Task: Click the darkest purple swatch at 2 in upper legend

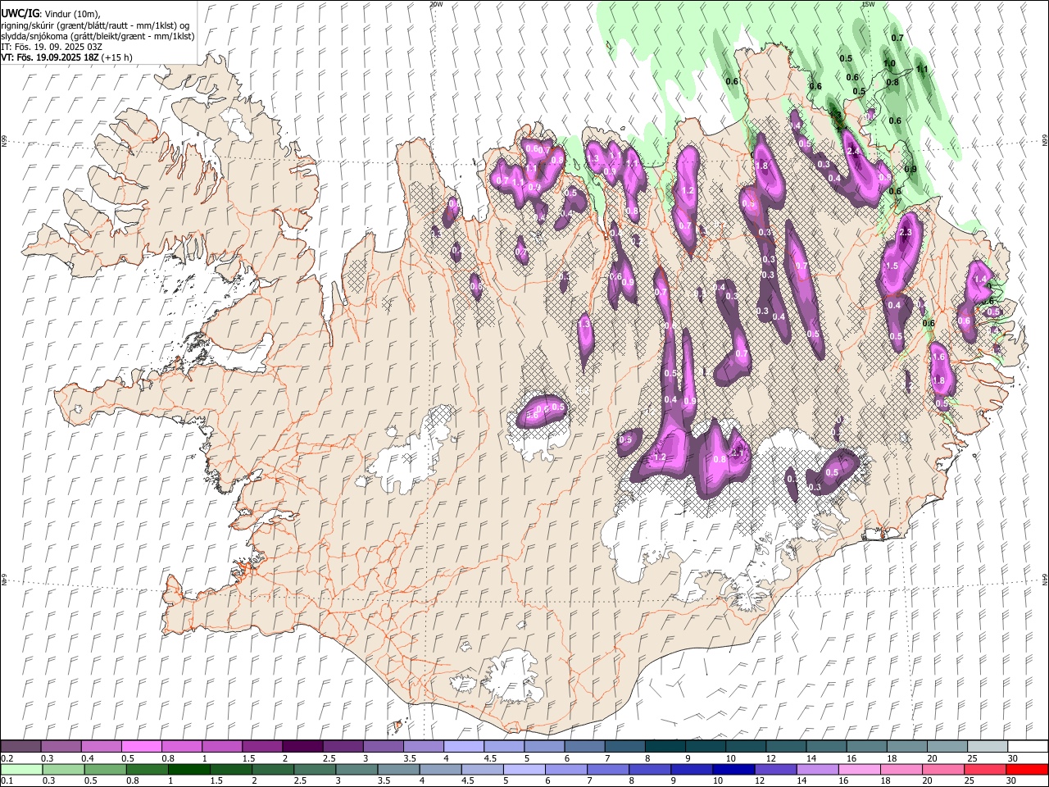Action: [x=302, y=747]
